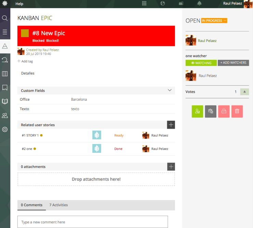Open the Help menu in top bar

19,4
